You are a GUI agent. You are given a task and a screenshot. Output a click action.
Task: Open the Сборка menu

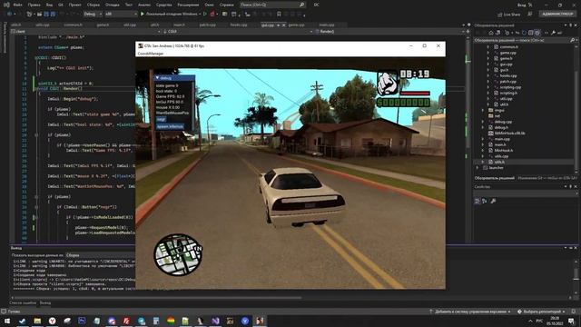tap(93, 5)
